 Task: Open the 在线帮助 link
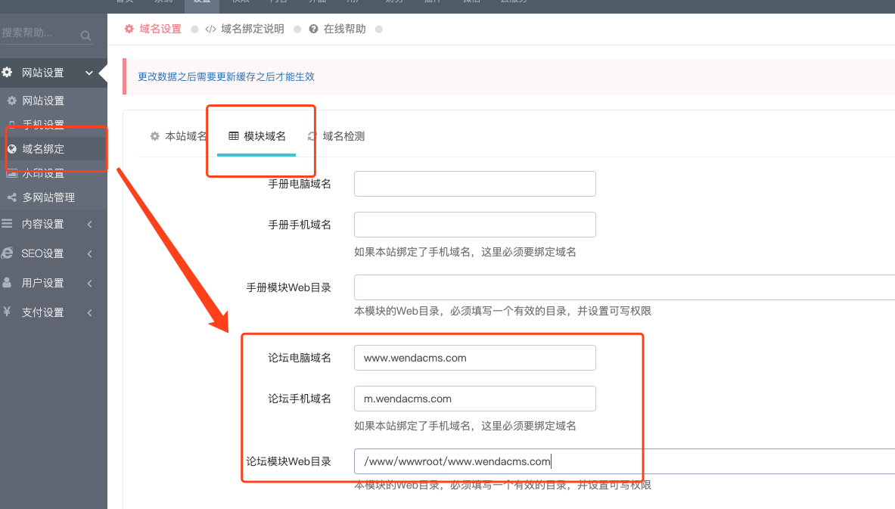(345, 29)
